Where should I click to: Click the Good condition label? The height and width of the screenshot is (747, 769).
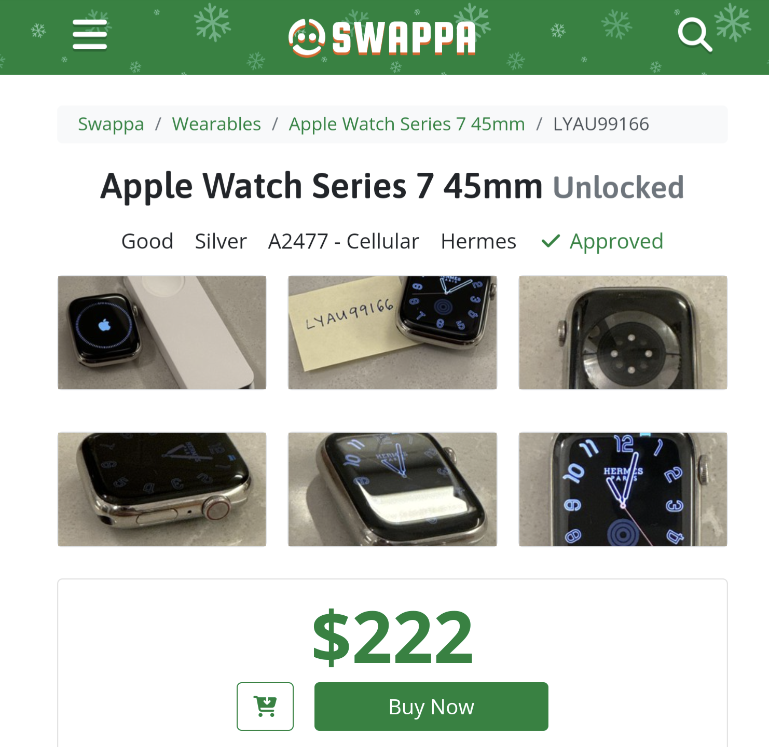tap(147, 241)
